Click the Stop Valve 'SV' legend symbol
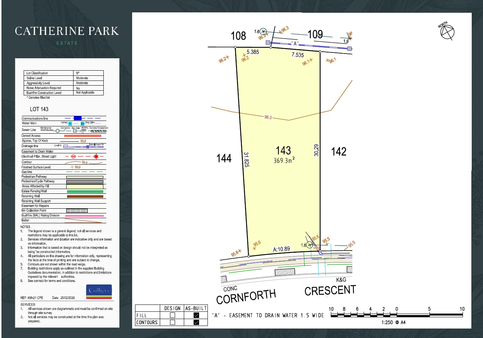 pyautogui.click(x=83, y=124)
